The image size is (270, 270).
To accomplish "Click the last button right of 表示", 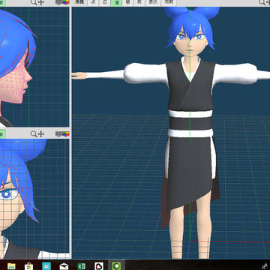I will 169,2.
